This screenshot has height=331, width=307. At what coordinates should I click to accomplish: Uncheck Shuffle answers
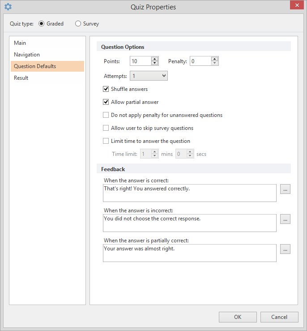(106, 89)
